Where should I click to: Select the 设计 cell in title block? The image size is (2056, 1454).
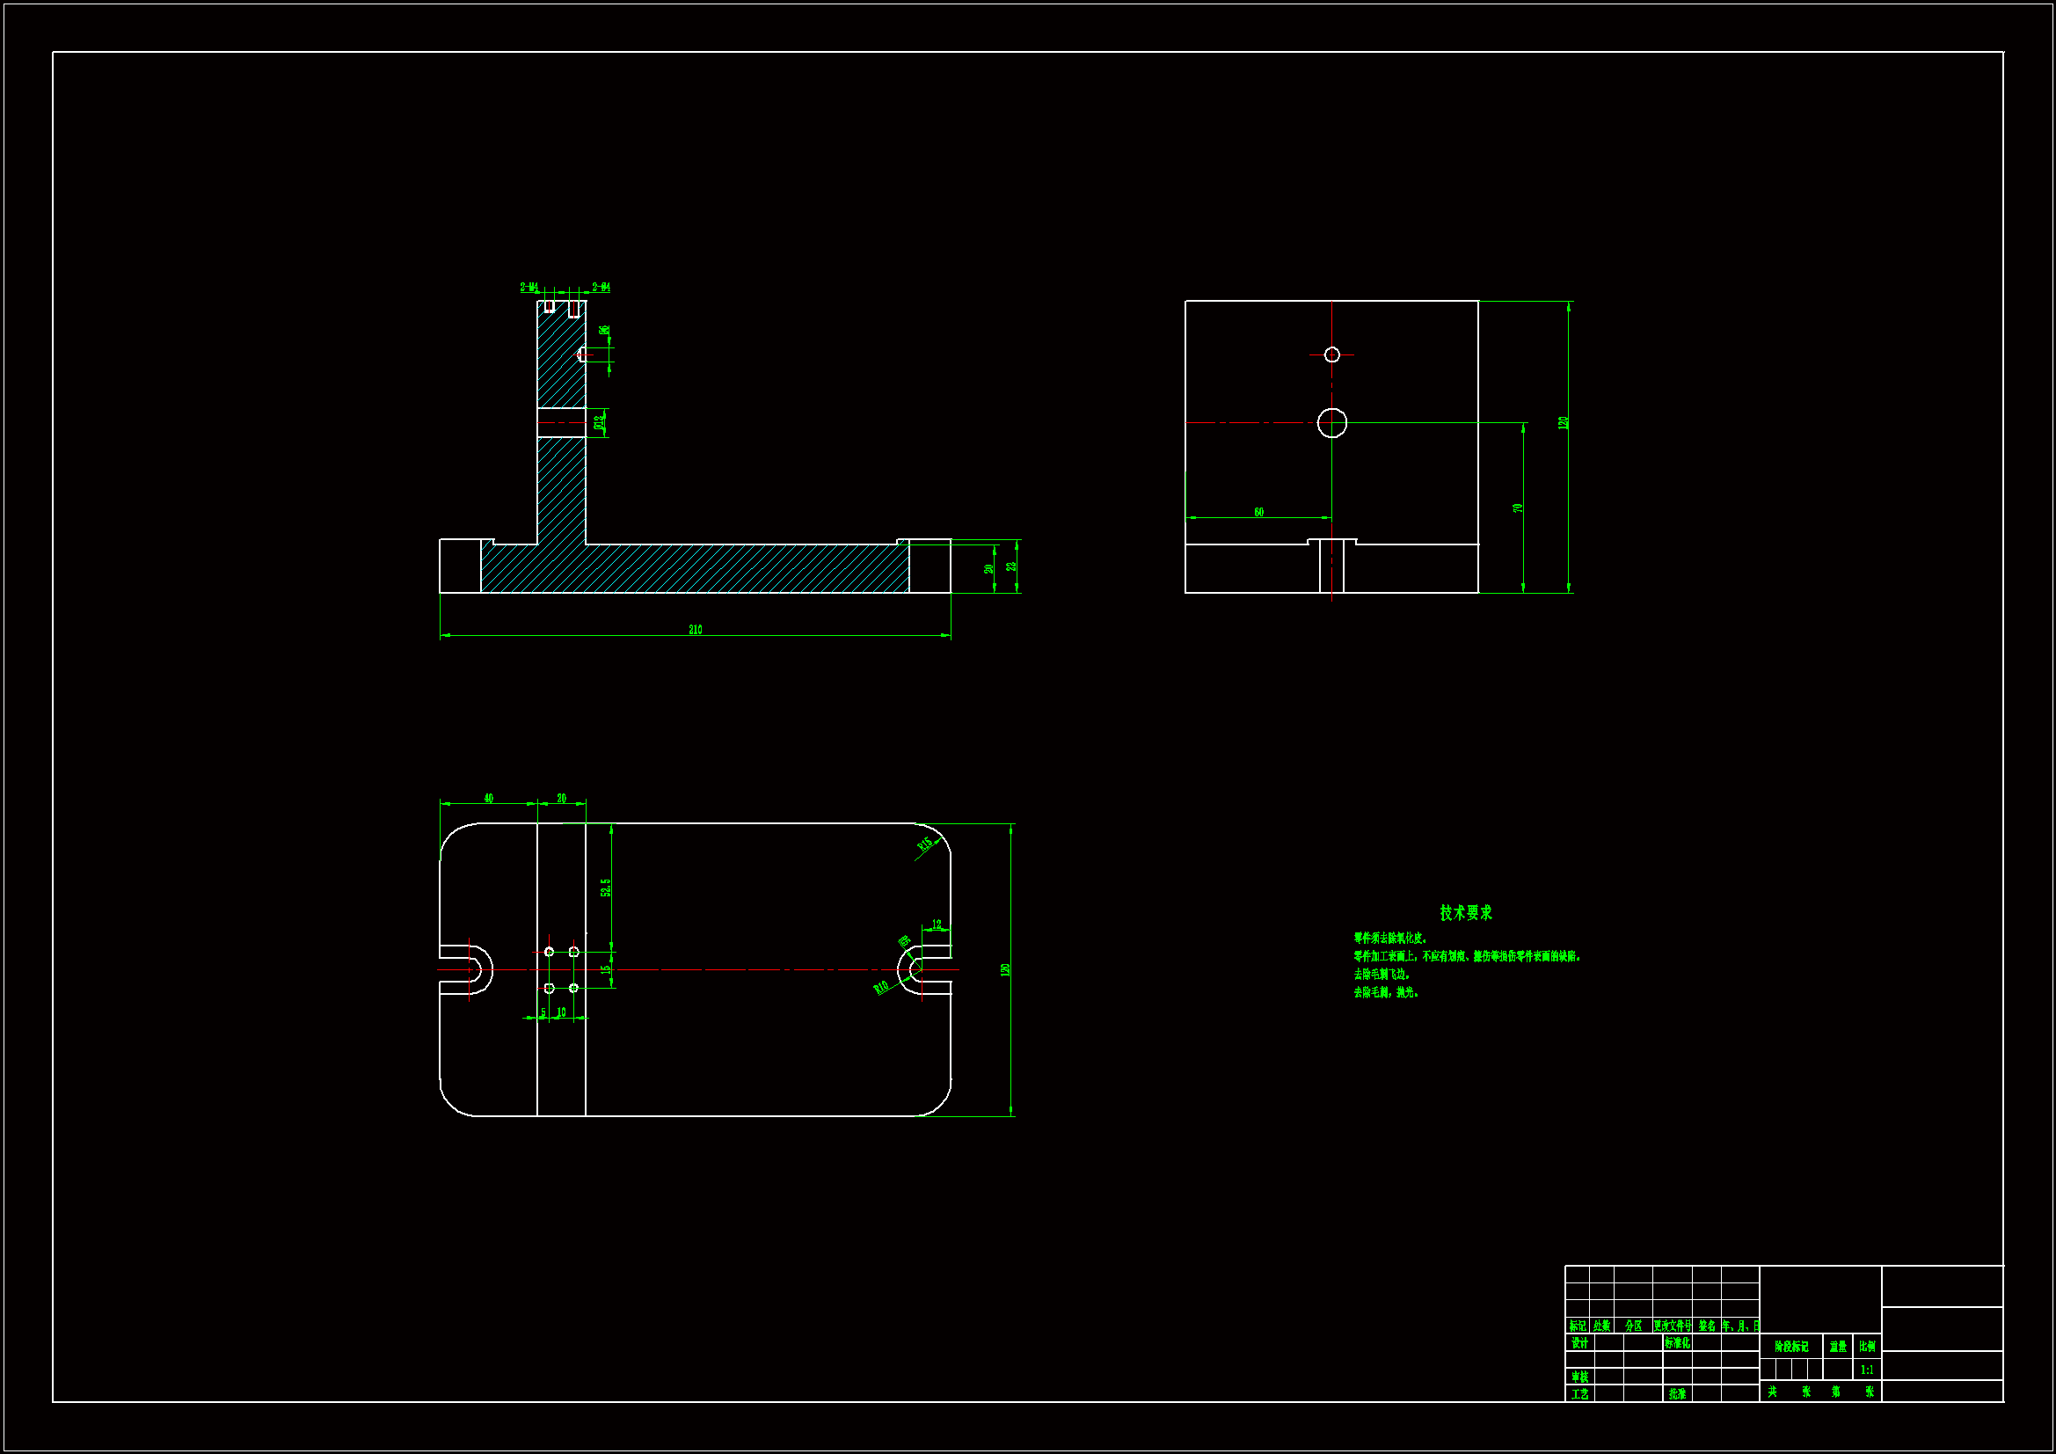(x=1579, y=1343)
